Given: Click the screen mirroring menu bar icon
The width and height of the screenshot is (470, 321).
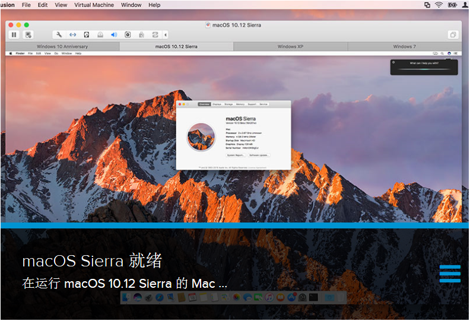Looking at the screenshot, I should click(427, 5).
